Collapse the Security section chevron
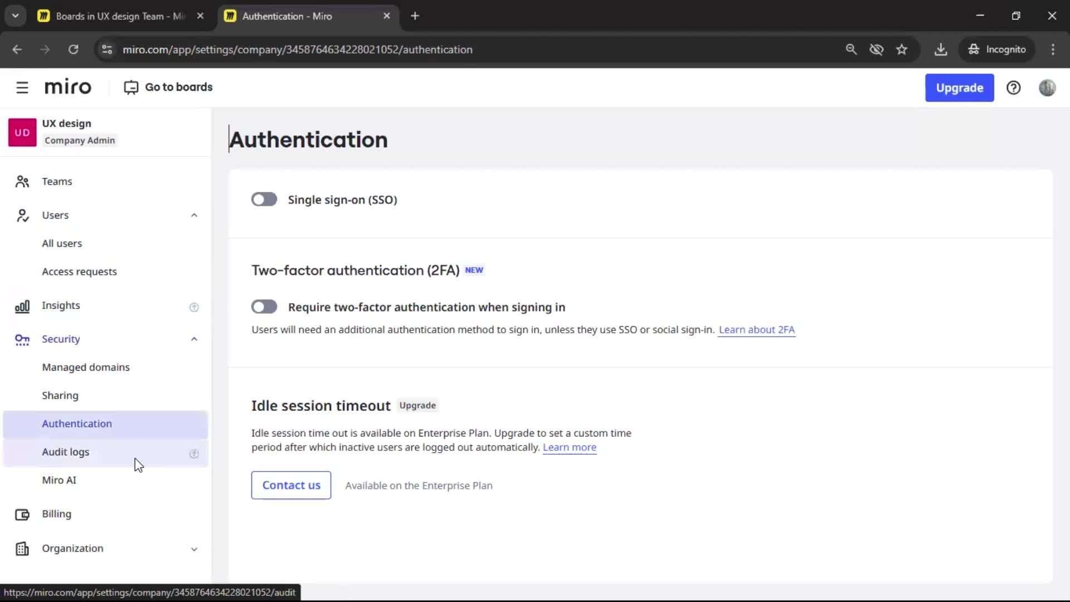The height and width of the screenshot is (602, 1070). pos(194,339)
